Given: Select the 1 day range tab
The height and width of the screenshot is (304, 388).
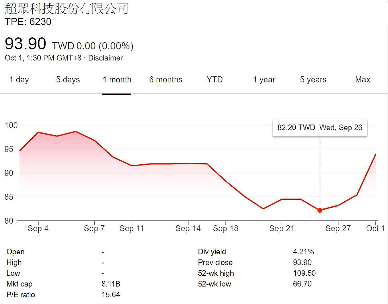Looking at the screenshot, I should point(19,80).
